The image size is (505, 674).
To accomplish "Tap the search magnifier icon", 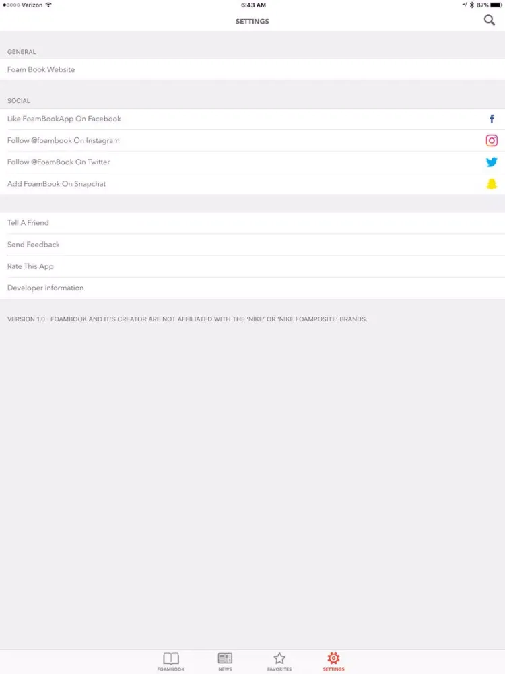I will (490, 20).
